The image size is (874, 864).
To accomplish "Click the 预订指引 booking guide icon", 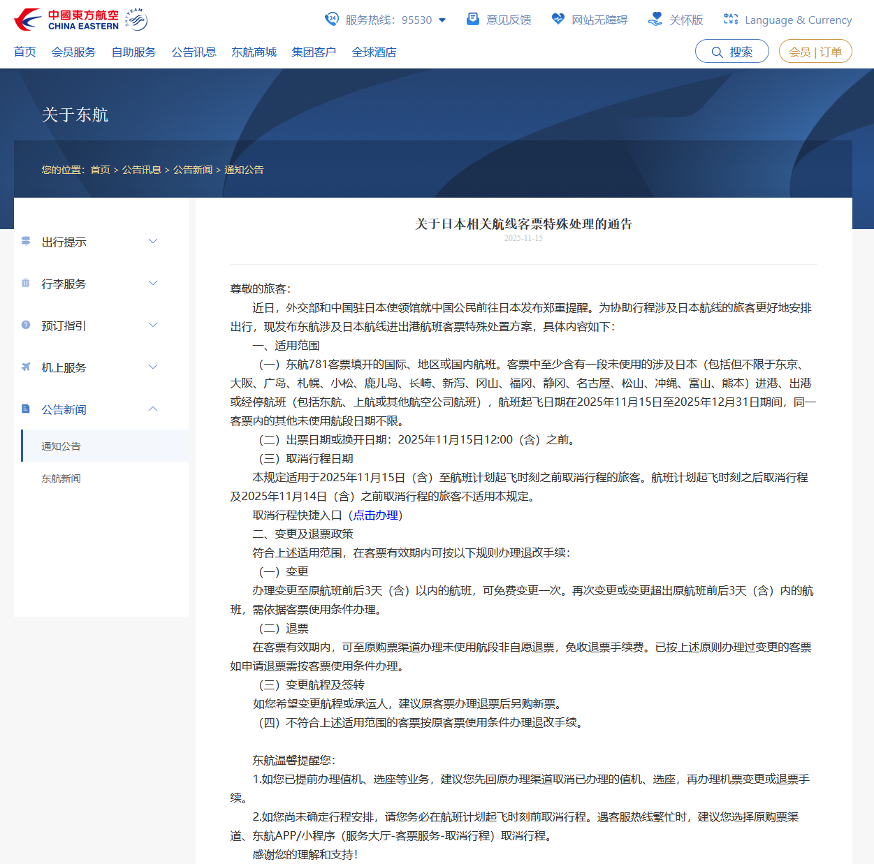I will click(x=26, y=325).
